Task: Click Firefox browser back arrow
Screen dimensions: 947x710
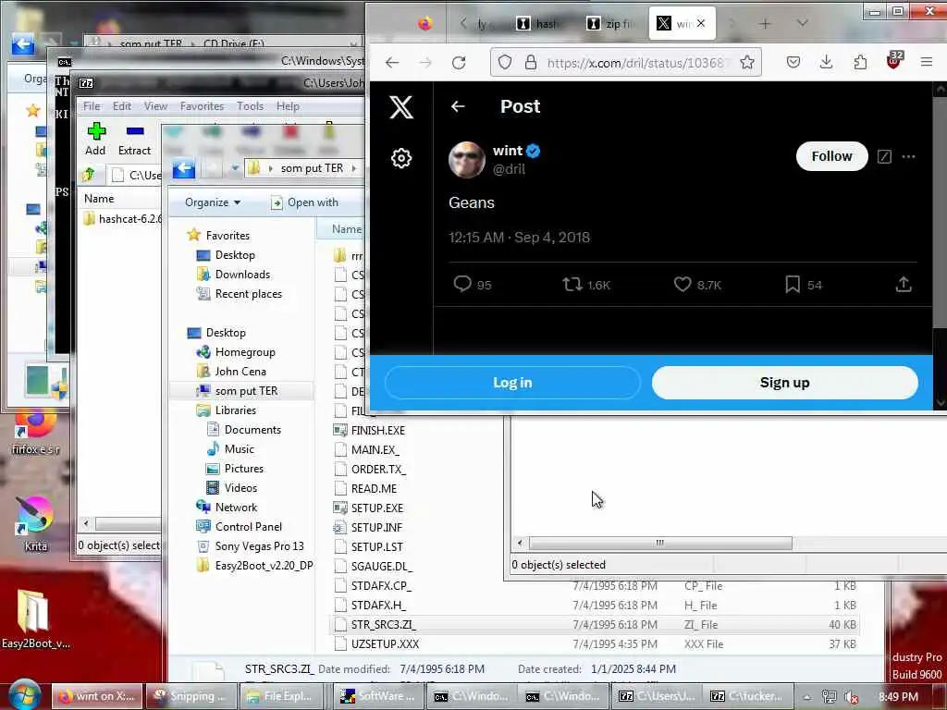Action: coord(392,62)
